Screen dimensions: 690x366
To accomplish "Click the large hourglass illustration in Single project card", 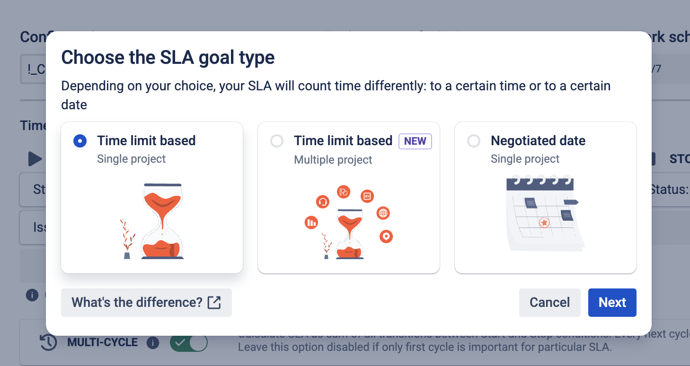I will point(162,221).
